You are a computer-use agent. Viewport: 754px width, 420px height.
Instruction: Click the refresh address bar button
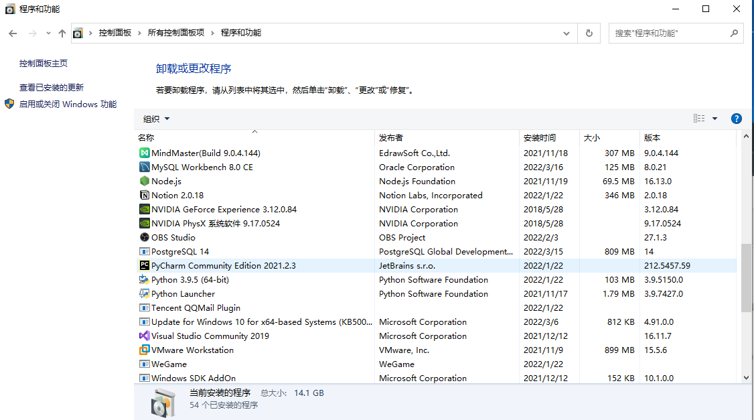pos(589,33)
